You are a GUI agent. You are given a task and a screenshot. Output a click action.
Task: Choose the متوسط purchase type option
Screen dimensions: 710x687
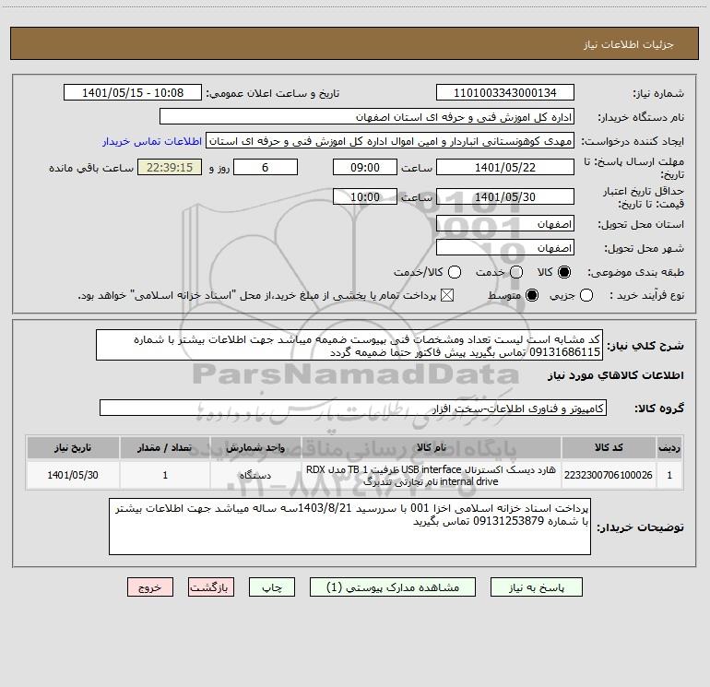[532, 296]
